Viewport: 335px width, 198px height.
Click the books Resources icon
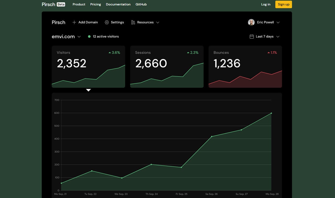(x=133, y=22)
